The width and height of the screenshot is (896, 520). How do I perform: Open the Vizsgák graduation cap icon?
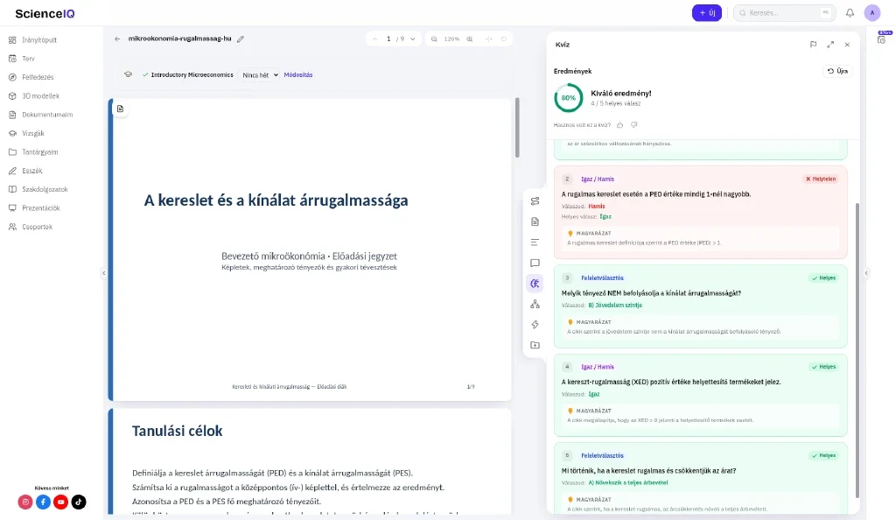tap(12, 133)
